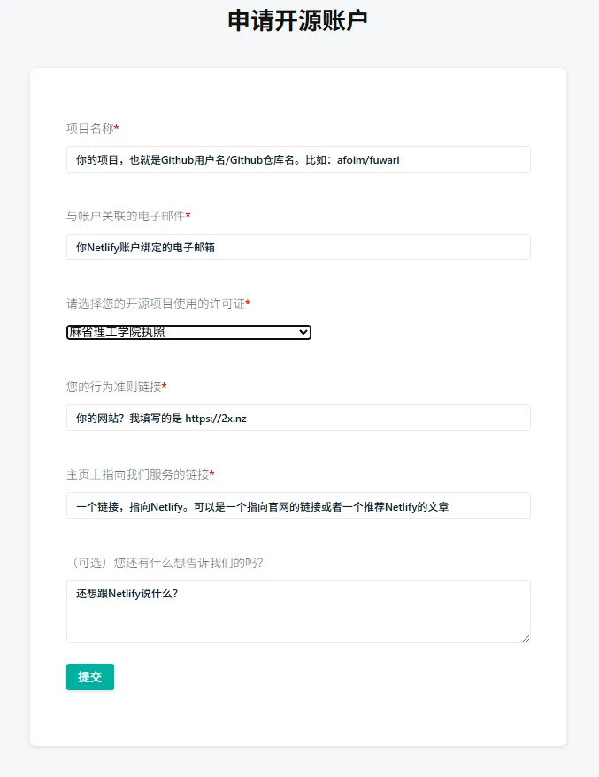Click the 行为准则链接 input field
This screenshot has width=599, height=777.
click(298, 418)
